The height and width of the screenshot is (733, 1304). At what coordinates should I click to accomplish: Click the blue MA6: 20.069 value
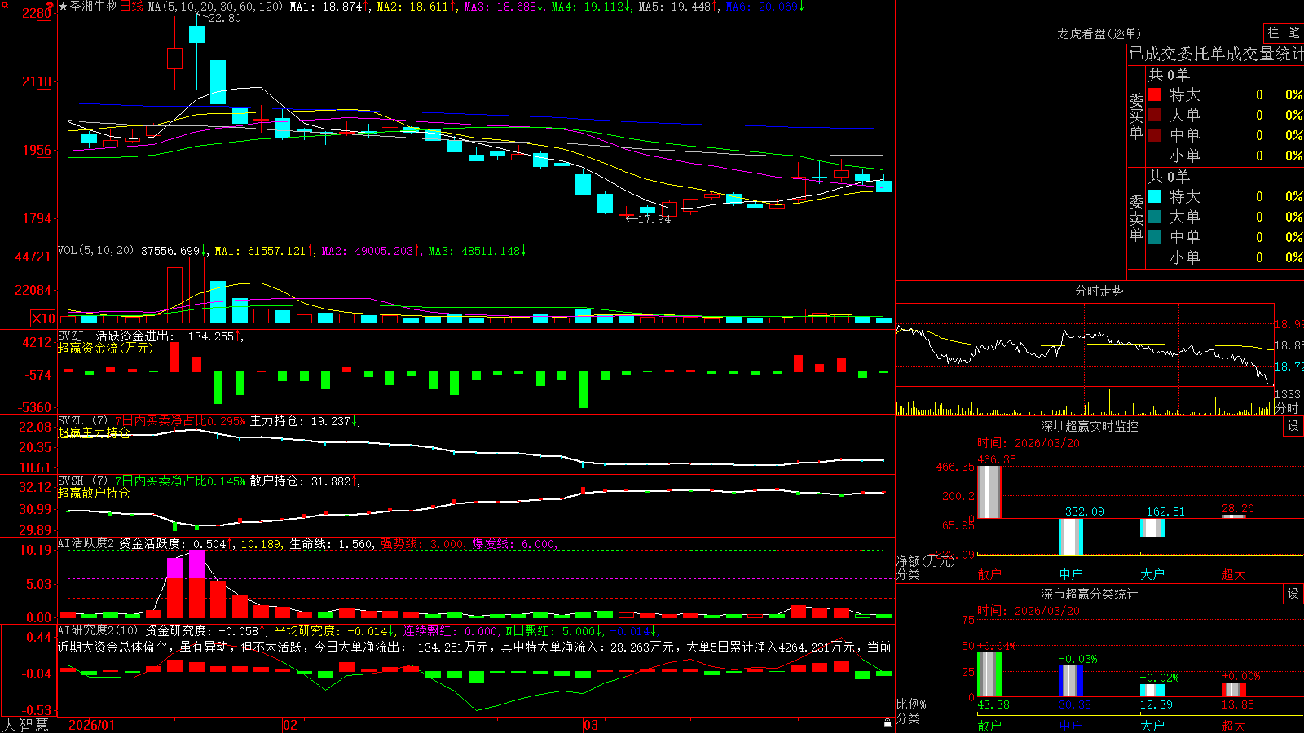(762, 7)
